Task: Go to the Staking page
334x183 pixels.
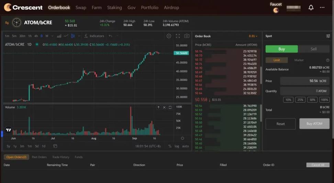Action: tap(114, 8)
